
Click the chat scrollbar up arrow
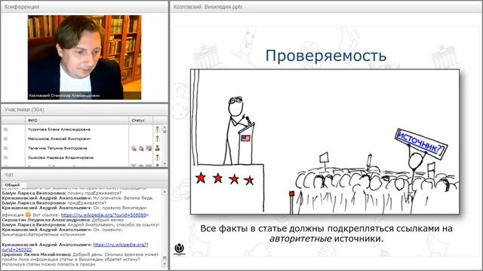point(165,191)
